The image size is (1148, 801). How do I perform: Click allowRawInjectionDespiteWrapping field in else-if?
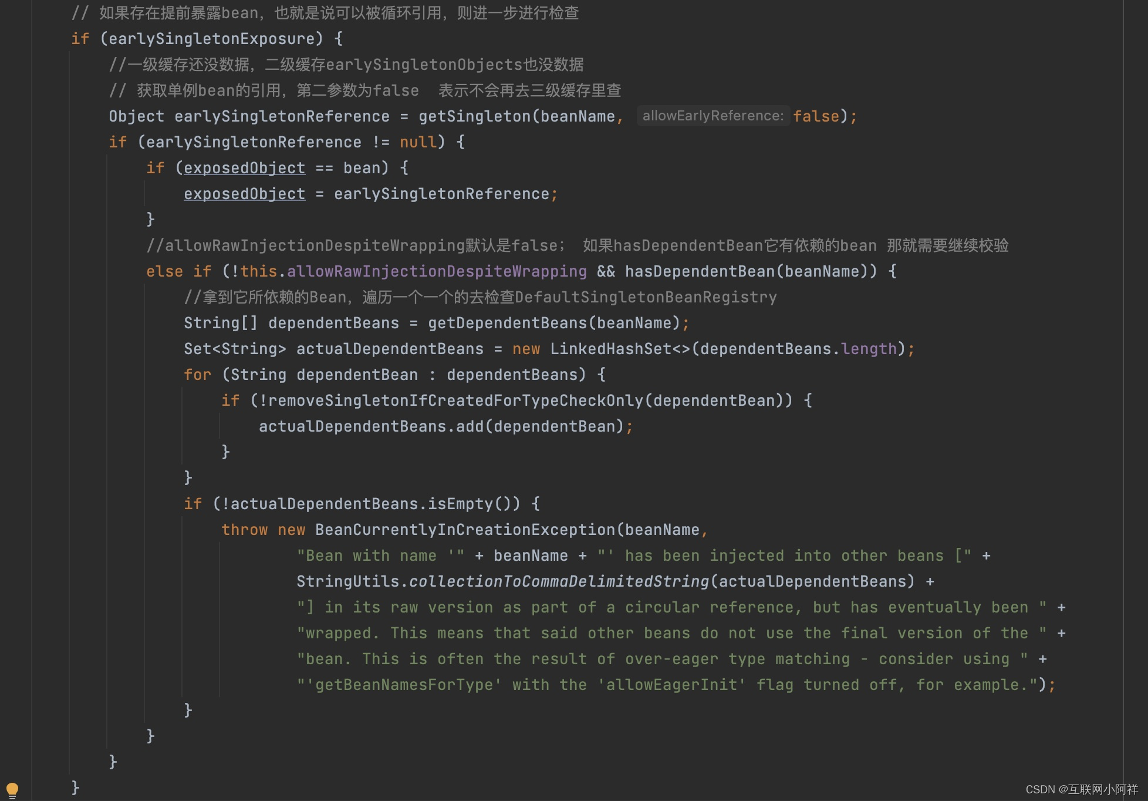437,271
